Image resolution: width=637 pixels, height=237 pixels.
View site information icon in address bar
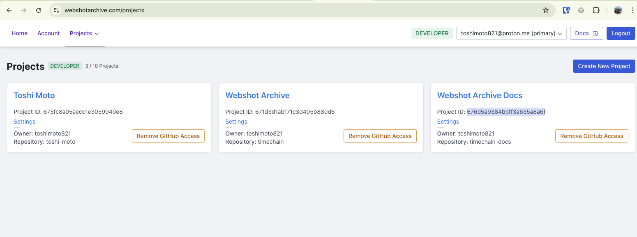(x=57, y=10)
